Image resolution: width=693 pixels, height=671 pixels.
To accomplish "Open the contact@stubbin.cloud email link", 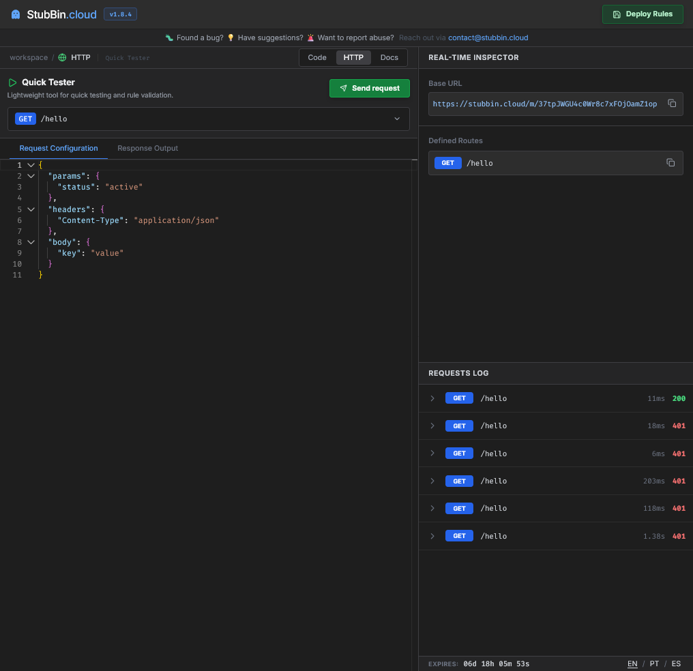I will click(488, 38).
